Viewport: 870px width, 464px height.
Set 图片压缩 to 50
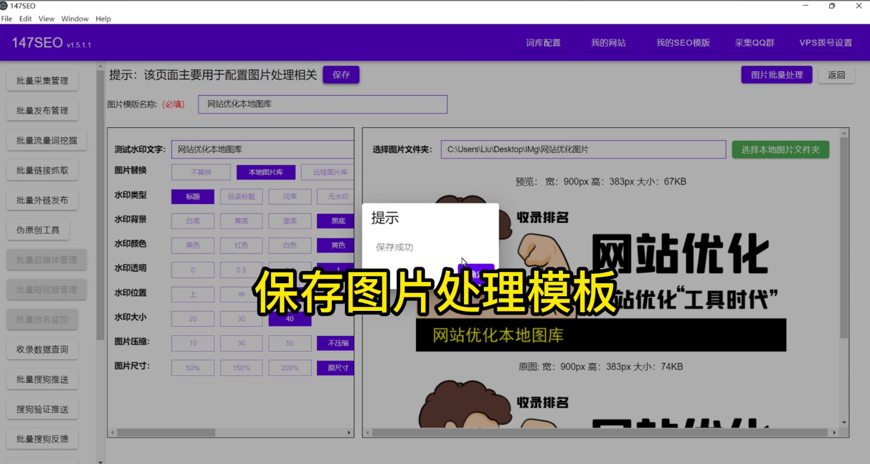pos(290,343)
